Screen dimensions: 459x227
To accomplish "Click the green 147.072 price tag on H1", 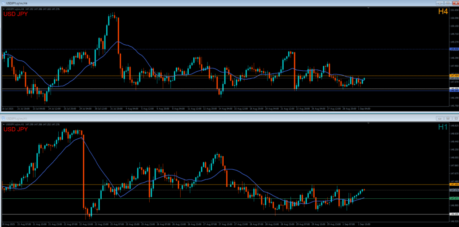I will pos(454,198).
